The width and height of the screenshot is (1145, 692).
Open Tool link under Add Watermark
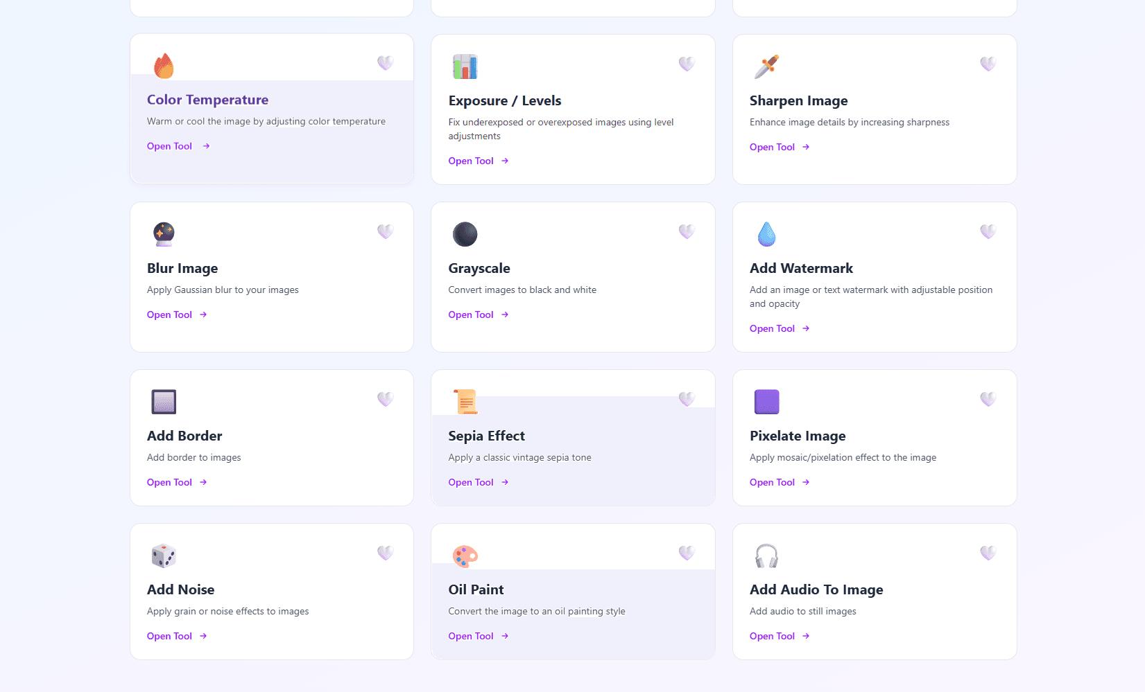(x=780, y=328)
